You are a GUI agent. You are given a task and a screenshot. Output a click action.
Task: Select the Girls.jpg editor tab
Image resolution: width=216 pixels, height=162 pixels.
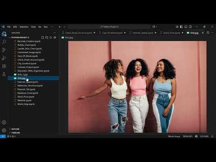(194, 33)
